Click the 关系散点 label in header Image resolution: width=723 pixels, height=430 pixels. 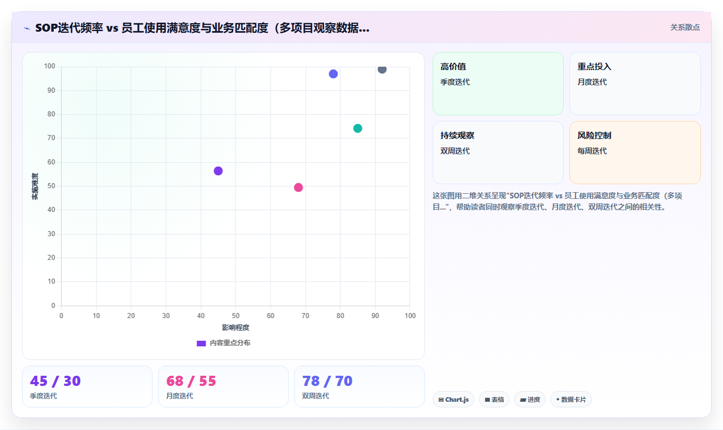[x=685, y=27]
